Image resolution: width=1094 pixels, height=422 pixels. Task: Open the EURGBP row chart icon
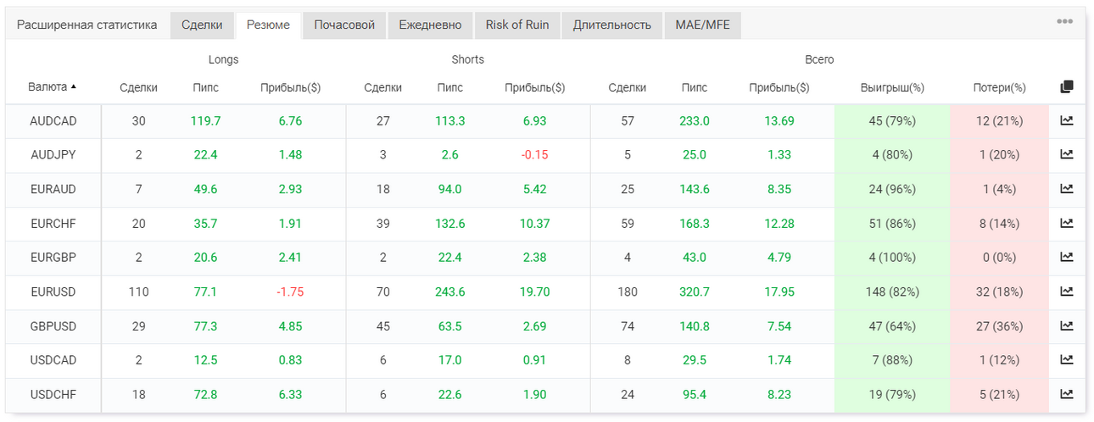1066,258
